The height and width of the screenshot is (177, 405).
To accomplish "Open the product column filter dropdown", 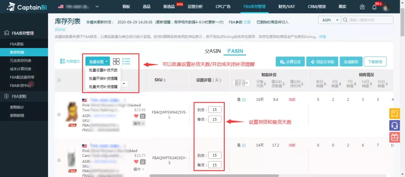I will (x=124, y=84).
